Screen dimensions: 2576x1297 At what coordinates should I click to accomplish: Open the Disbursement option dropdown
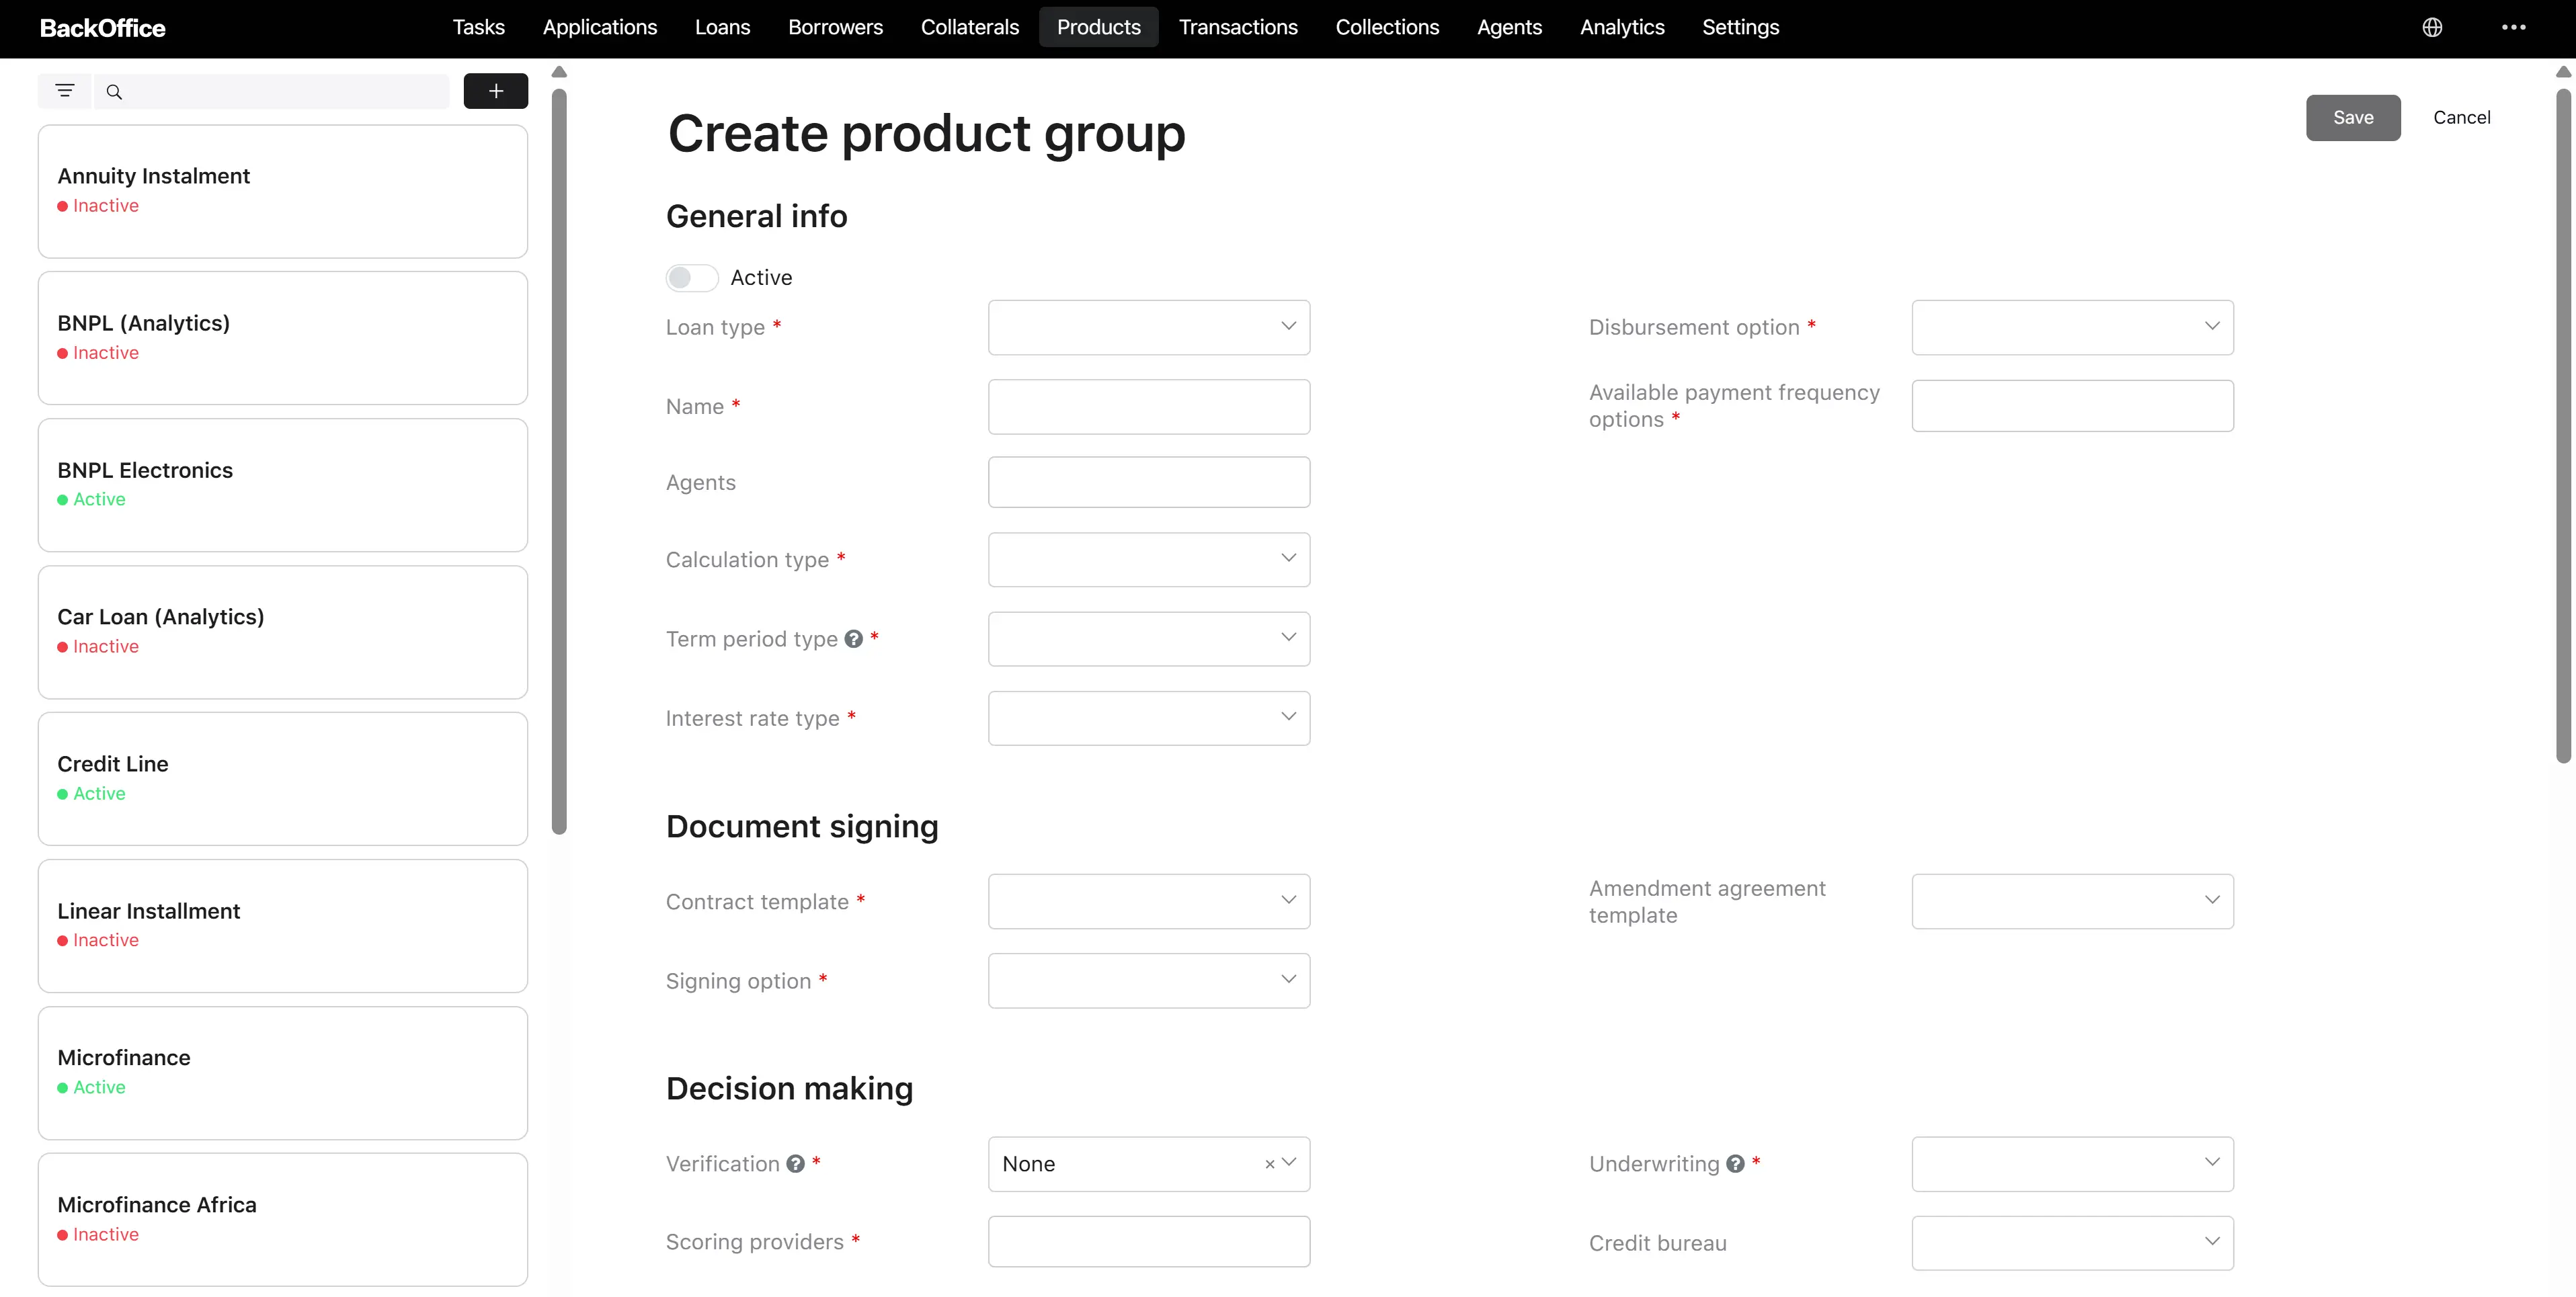(x=2072, y=327)
